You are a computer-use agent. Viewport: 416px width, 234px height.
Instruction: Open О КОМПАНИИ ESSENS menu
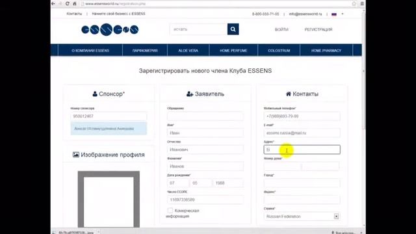click(x=90, y=51)
